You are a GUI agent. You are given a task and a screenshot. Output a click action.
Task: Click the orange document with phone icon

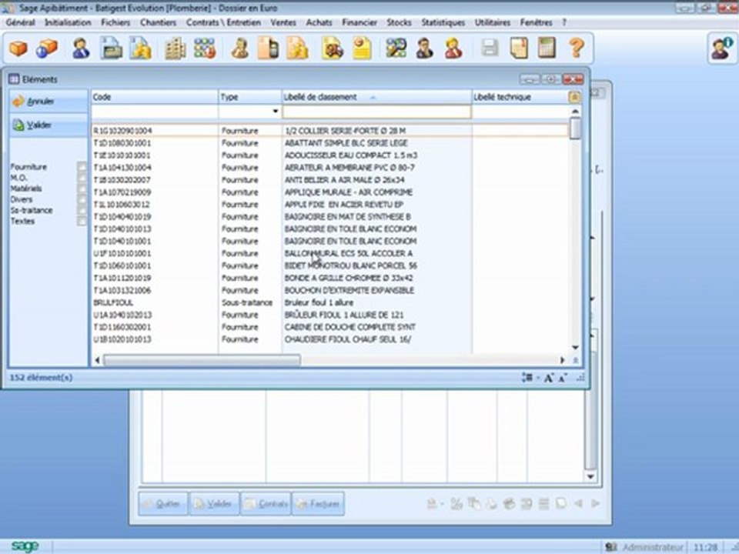coord(268,48)
